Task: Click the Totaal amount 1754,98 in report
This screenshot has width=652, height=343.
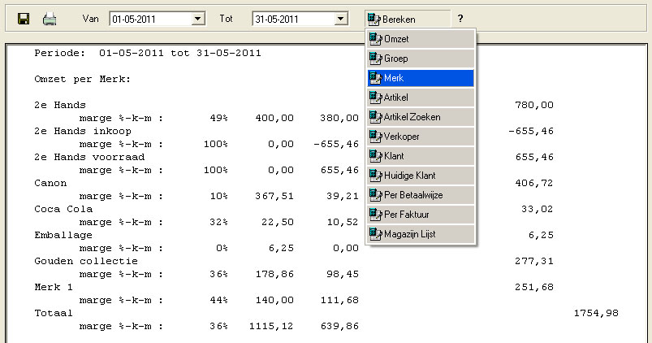Action: click(x=596, y=313)
